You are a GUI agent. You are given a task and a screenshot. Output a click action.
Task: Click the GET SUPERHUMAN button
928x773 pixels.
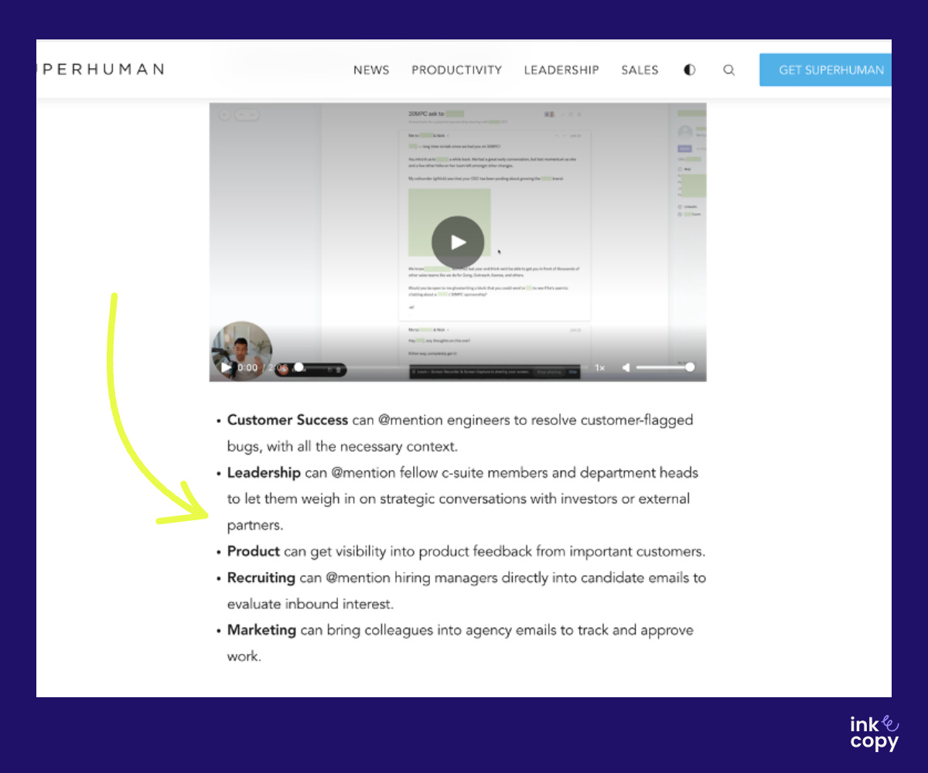[x=826, y=70]
